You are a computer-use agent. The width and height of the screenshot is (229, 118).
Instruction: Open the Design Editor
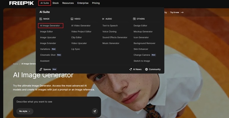(140, 25)
